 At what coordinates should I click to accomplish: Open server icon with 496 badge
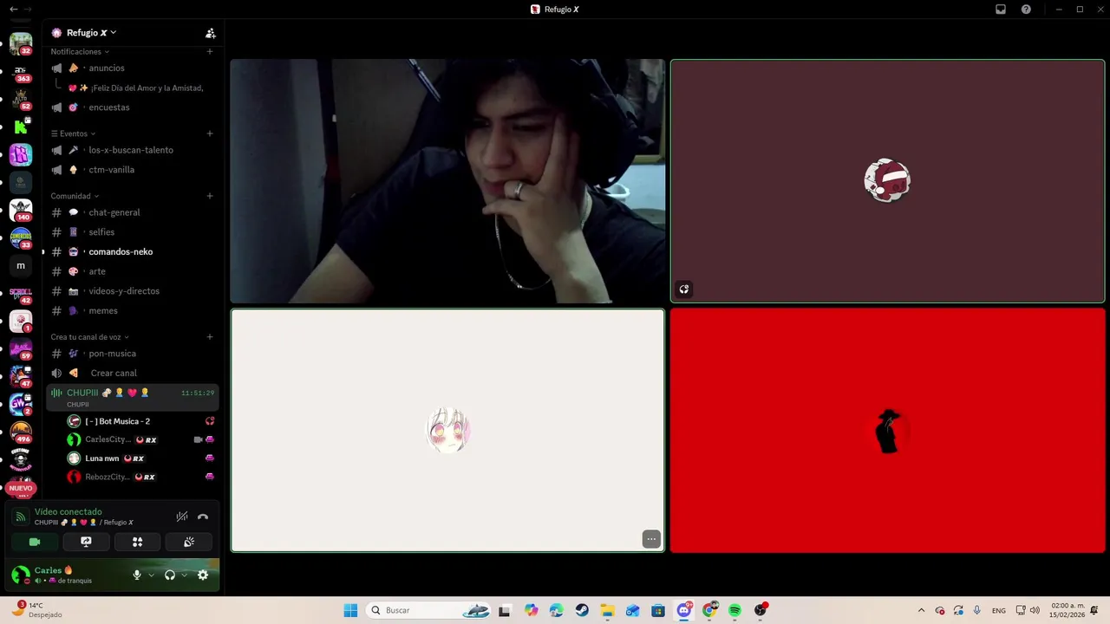coord(21,432)
